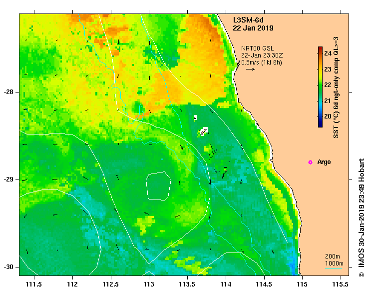Click the '112' longitude axis label
The width and height of the screenshot is (369, 296).
[72, 284]
